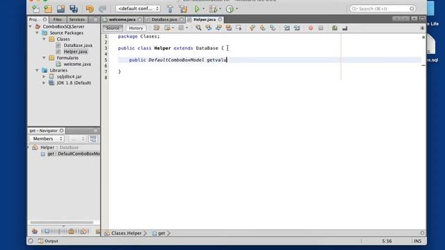Click the History view button
Viewport: 445px width, 250px height.
136,28
